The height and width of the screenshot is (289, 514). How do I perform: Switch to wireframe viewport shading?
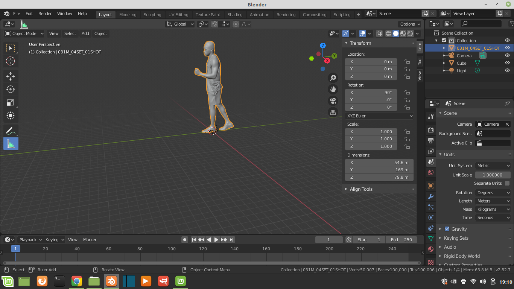(x=389, y=33)
